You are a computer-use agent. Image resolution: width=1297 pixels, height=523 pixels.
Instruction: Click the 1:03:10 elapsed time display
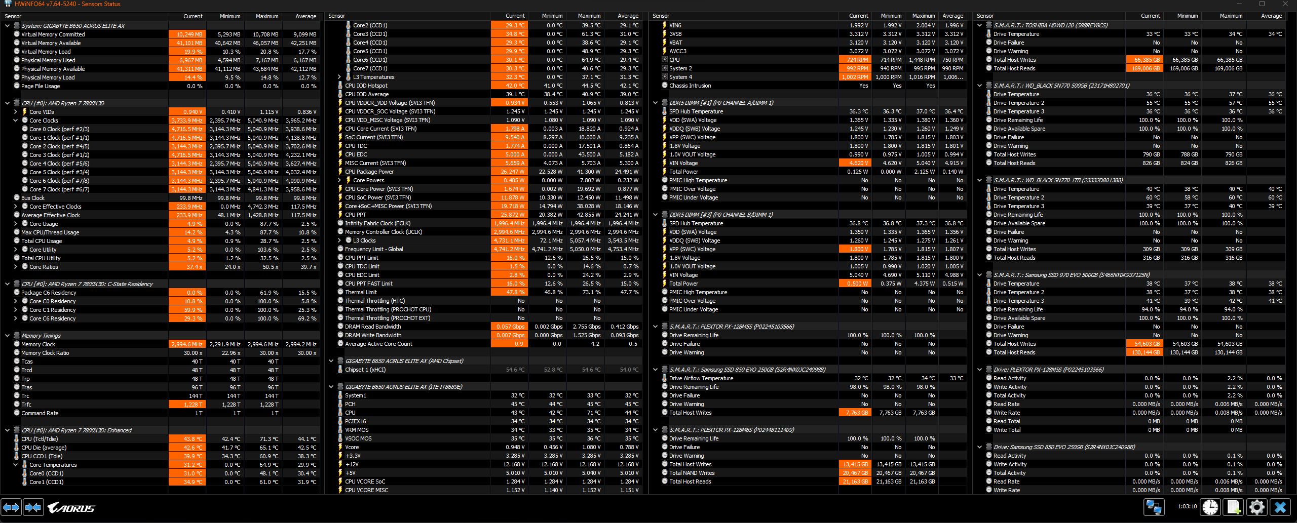point(1187,506)
